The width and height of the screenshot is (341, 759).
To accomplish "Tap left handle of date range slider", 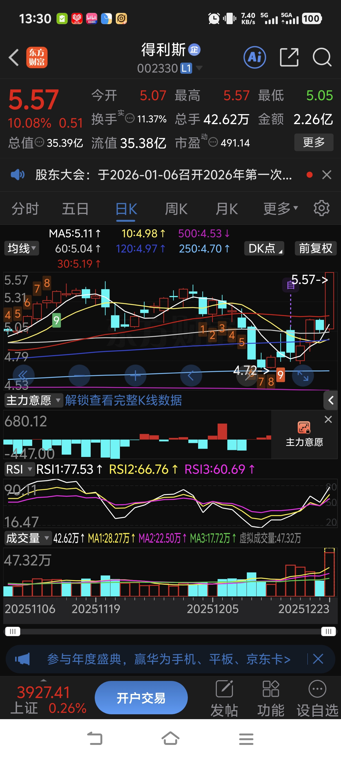I will click(13, 631).
